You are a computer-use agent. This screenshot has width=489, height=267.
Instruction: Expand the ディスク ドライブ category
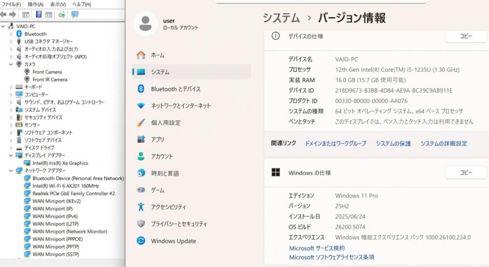point(11,148)
